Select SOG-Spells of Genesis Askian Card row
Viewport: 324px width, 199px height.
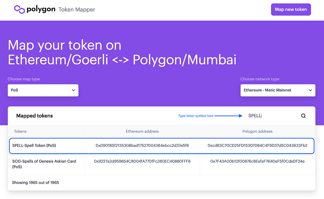click(162, 164)
